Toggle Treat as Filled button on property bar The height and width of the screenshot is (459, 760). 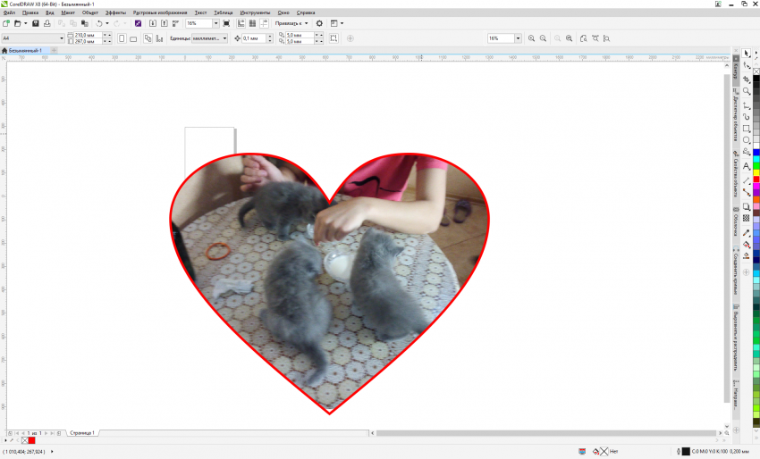pyautogui.click(x=334, y=38)
